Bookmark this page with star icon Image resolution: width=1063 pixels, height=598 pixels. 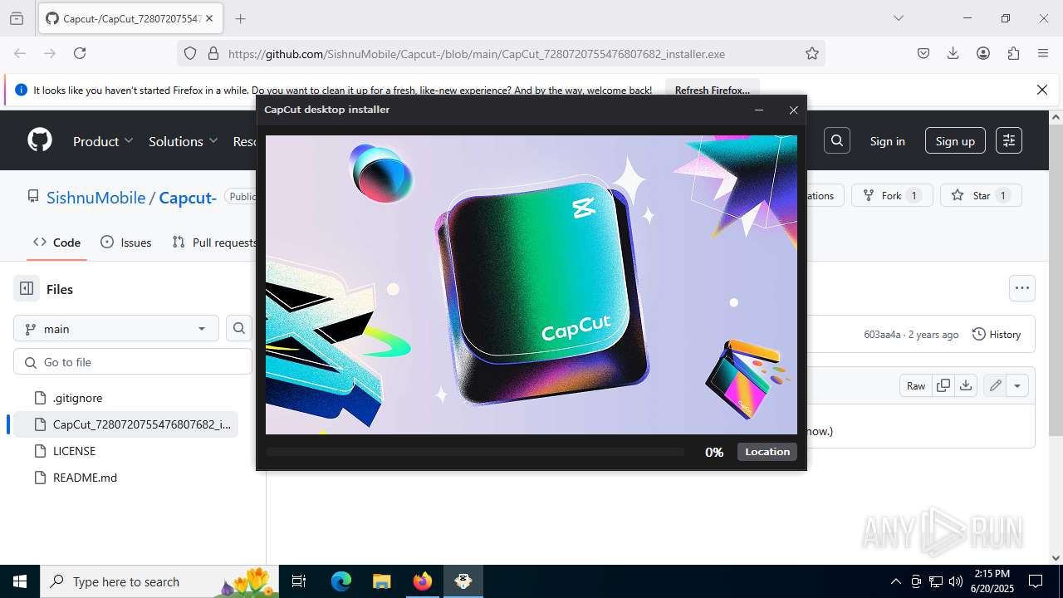(x=812, y=53)
